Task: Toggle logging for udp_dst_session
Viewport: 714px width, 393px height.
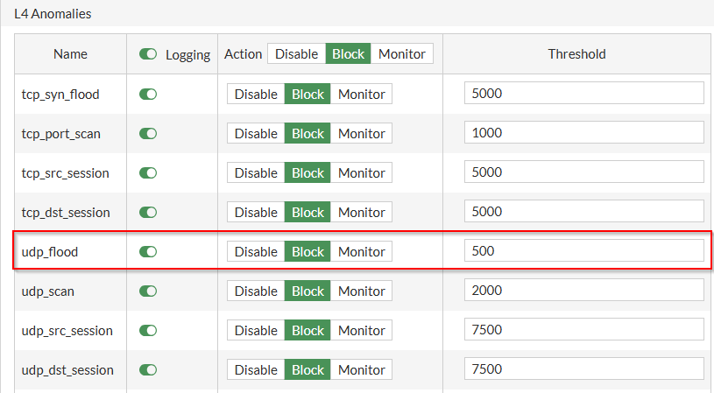Action: pyautogui.click(x=148, y=369)
